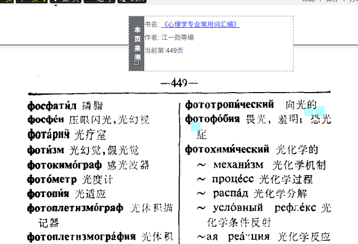Image resolution: width=358 pixels, height=244 pixels.
Task: Click the entry фотохимический 光化学的
Action: coord(251,150)
